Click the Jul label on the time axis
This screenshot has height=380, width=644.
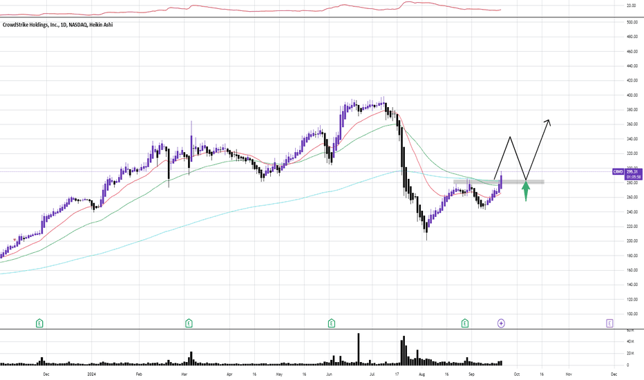pyautogui.click(x=372, y=374)
